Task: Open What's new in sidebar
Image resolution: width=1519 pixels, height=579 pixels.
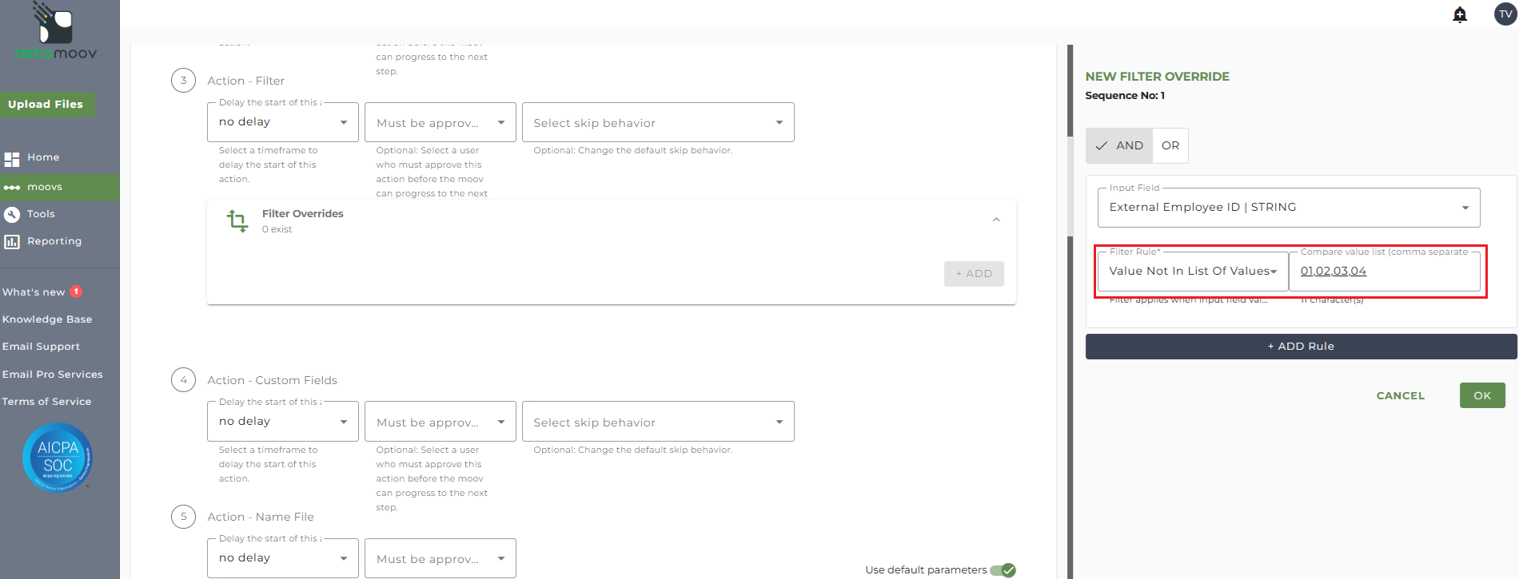Action: pos(34,292)
